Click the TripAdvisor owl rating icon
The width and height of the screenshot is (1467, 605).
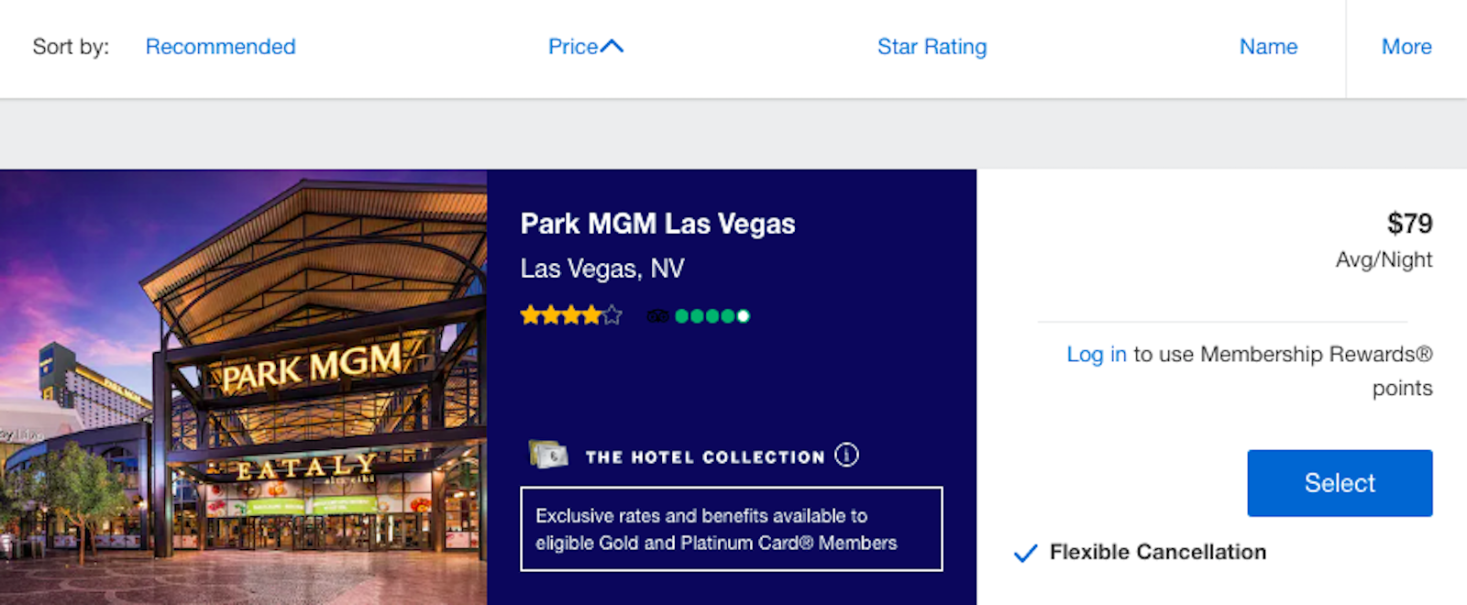pyautogui.click(x=657, y=314)
